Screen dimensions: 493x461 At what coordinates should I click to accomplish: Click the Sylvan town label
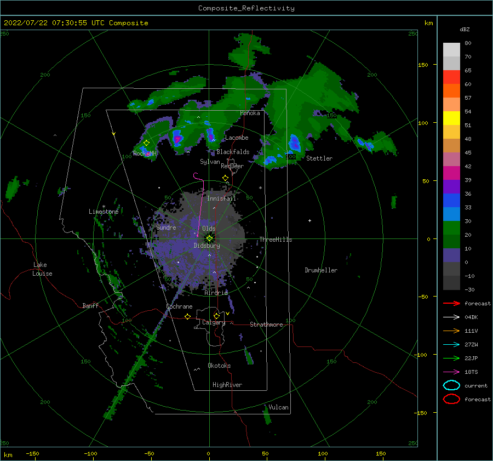210,162
